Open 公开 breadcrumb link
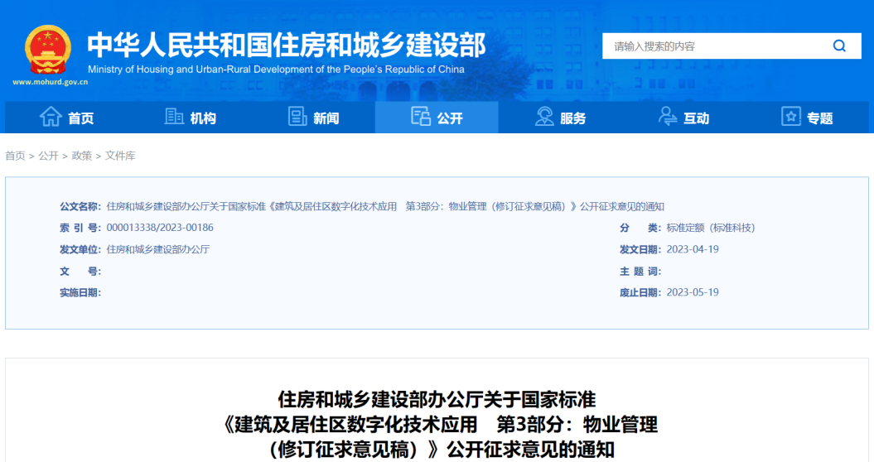Image resolution: width=874 pixels, height=462 pixels. point(48,156)
